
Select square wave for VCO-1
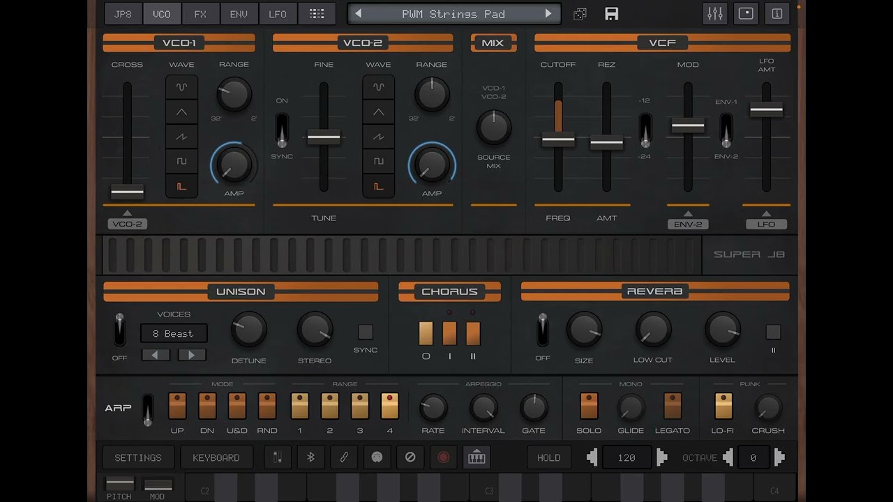181,161
